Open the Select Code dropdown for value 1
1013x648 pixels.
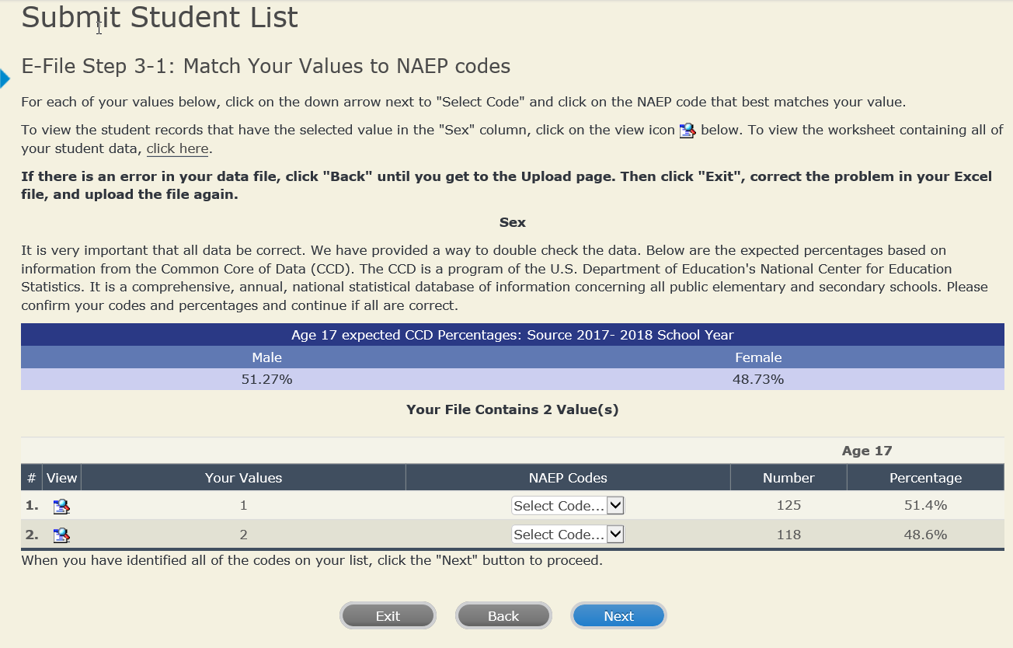[568, 506]
